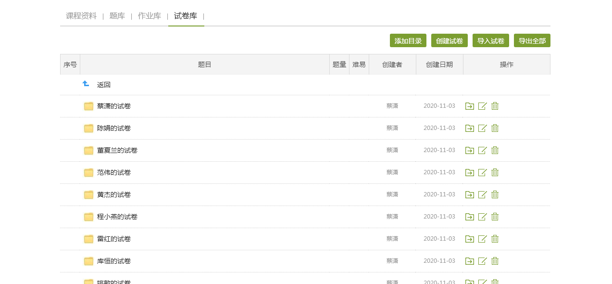The image size is (612, 284).
Task: Open the 作业库 tab
Action: click(x=150, y=15)
